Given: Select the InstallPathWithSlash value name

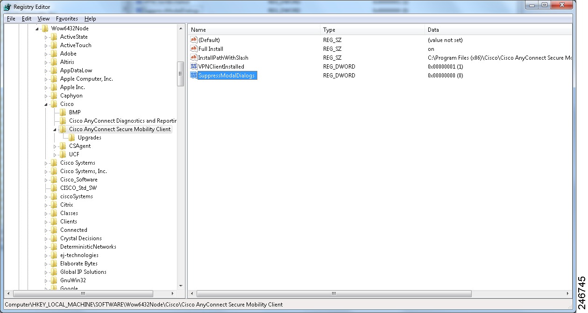Looking at the screenshot, I should (223, 57).
